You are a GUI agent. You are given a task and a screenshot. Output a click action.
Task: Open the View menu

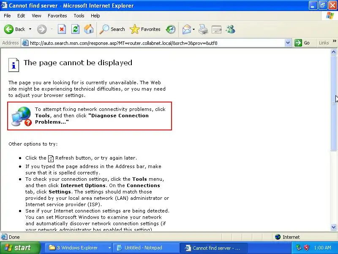36,16
